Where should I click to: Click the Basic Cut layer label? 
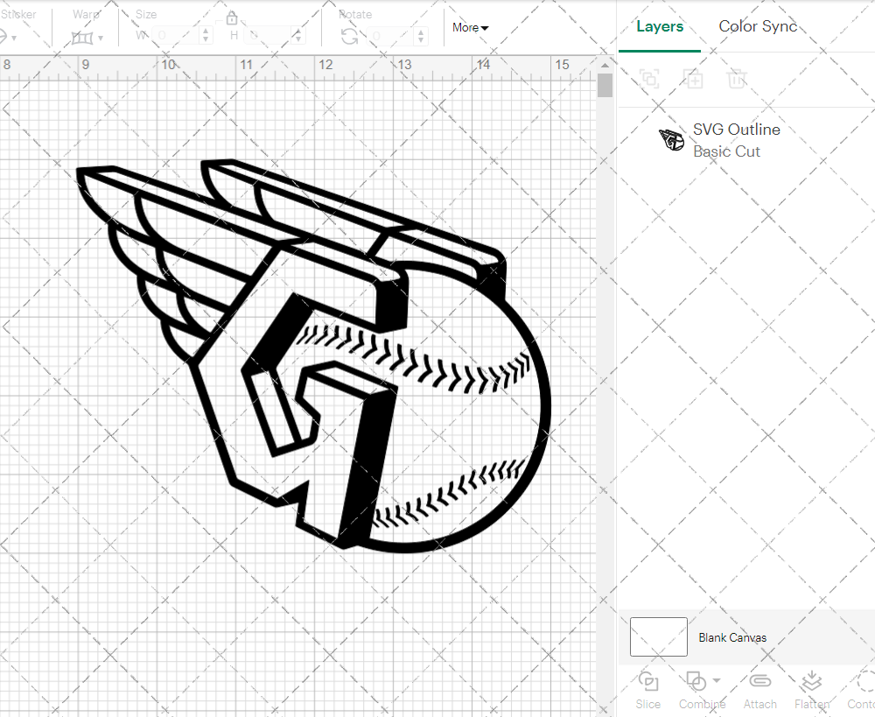tap(726, 151)
